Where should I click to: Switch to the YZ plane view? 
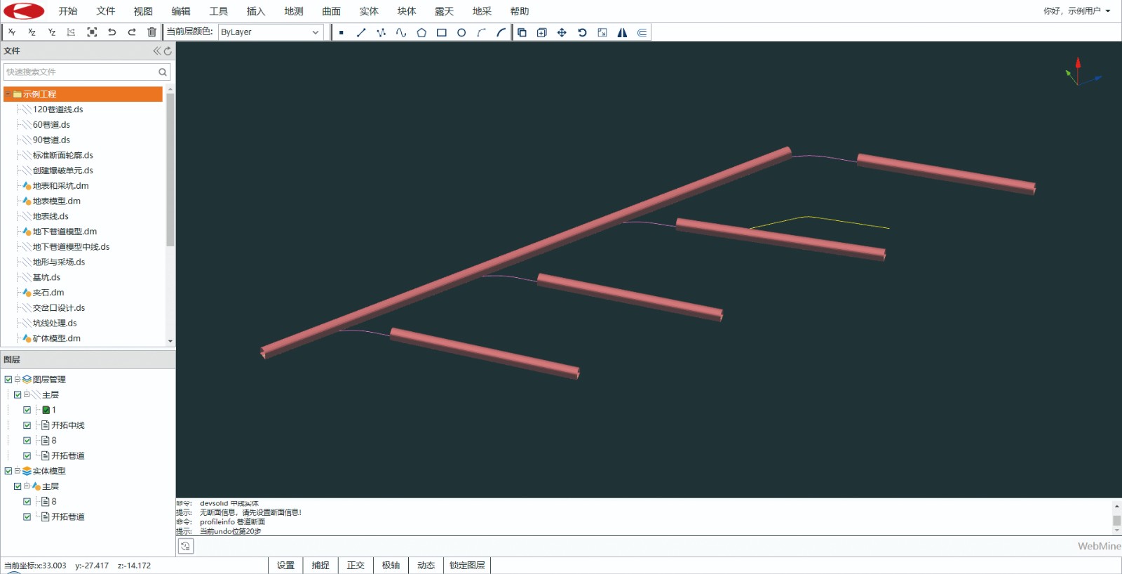(x=51, y=32)
